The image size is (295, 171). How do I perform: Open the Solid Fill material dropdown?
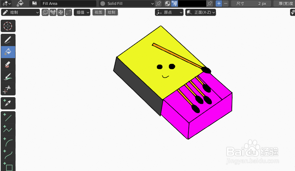tap(127, 4)
